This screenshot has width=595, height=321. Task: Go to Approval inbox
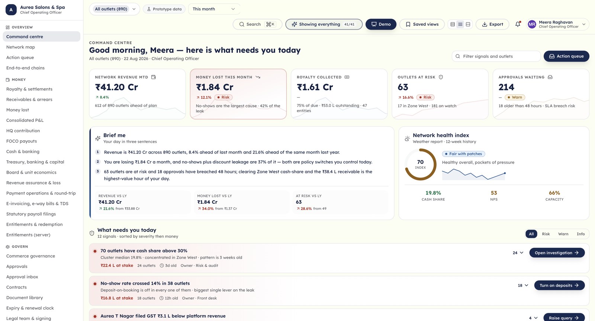[x=41, y=277]
